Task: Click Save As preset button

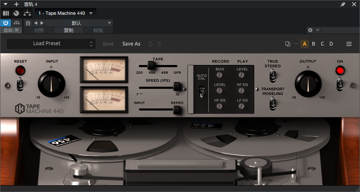Action: point(131,44)
